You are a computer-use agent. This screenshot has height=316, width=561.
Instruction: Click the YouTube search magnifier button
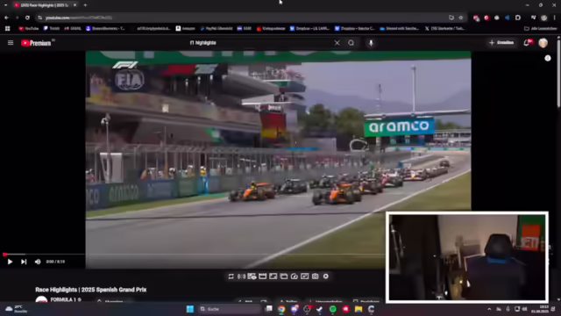(x=351, y=43)
